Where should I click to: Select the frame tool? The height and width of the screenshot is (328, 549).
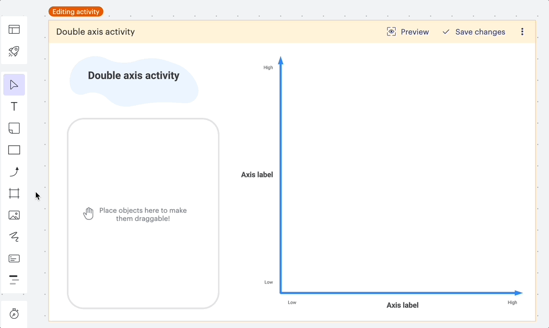click(14, 193)
